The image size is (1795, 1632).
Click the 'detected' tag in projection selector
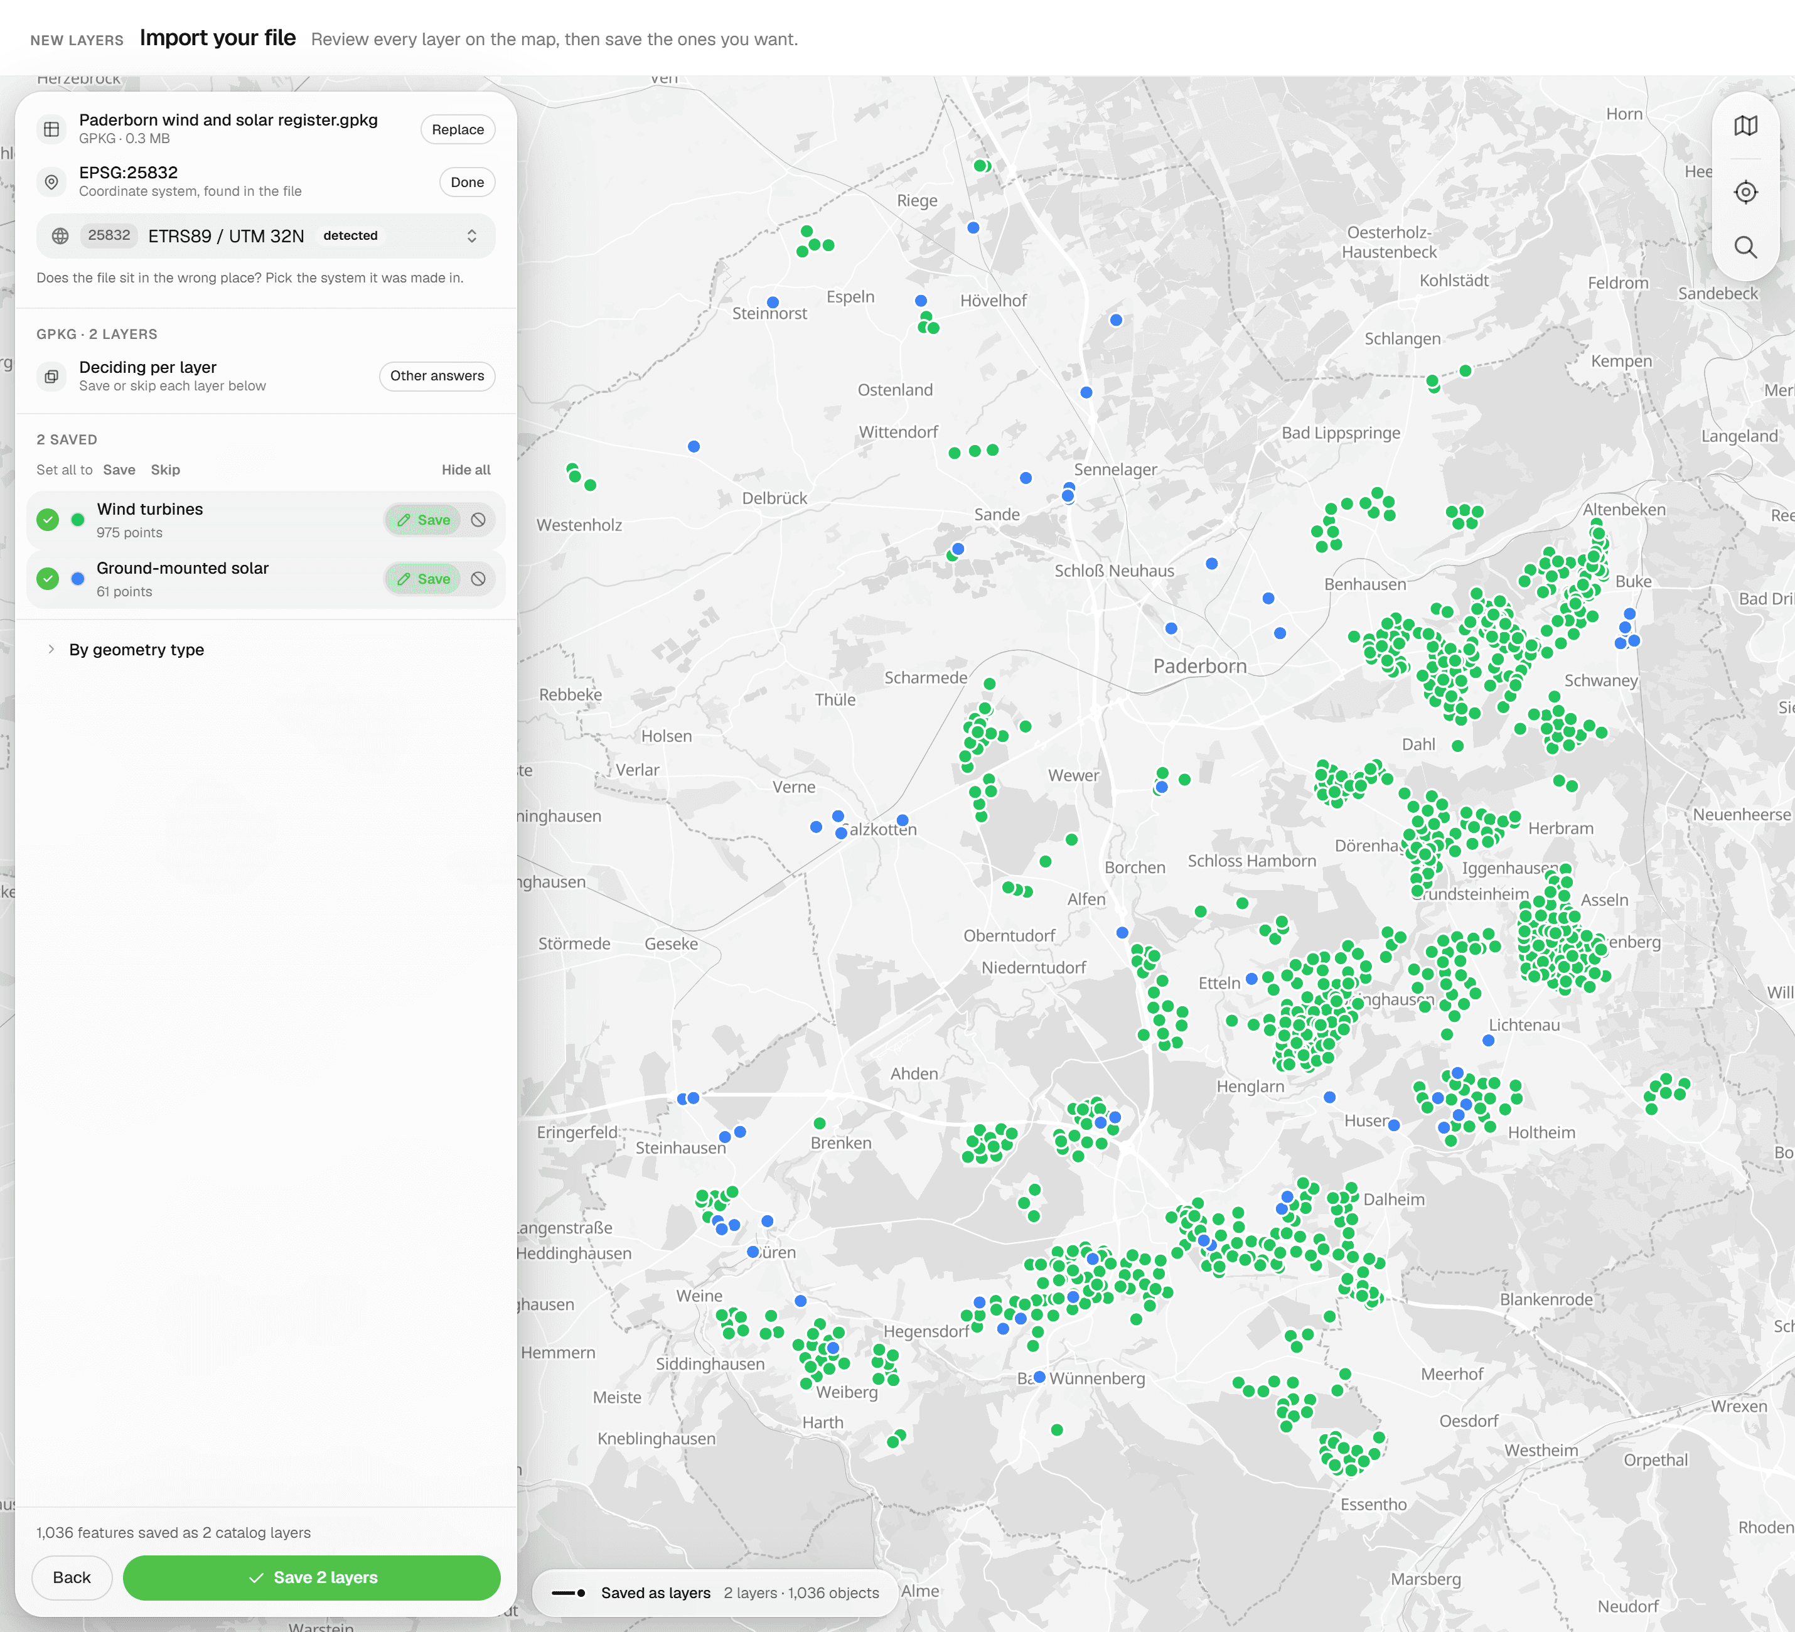(350, 235)
